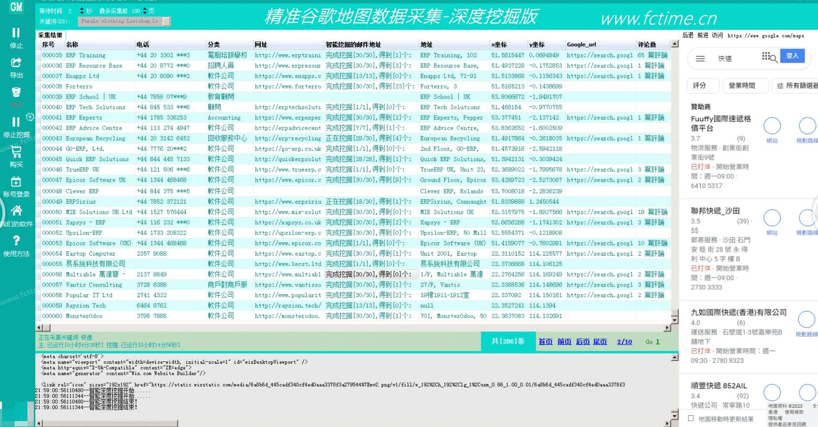The width and height of the screenshot is (818, 427).
Task: Click the 2/10 page indicator link
Action: [624, 342]
